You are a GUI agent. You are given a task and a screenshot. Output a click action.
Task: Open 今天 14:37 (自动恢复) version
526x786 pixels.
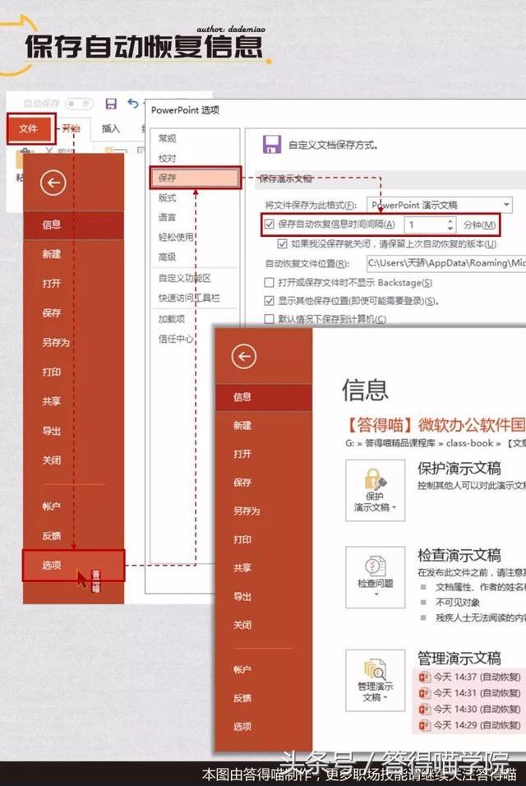(x=469, y=677)
